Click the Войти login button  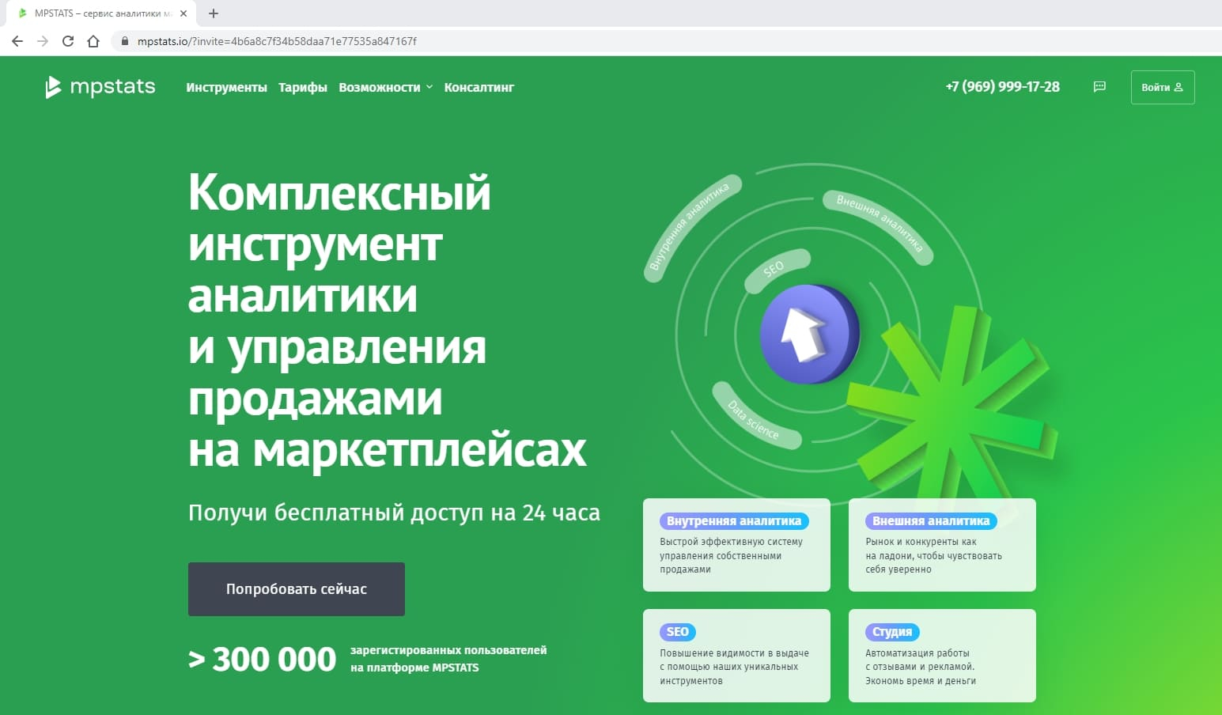point(1163,88)
